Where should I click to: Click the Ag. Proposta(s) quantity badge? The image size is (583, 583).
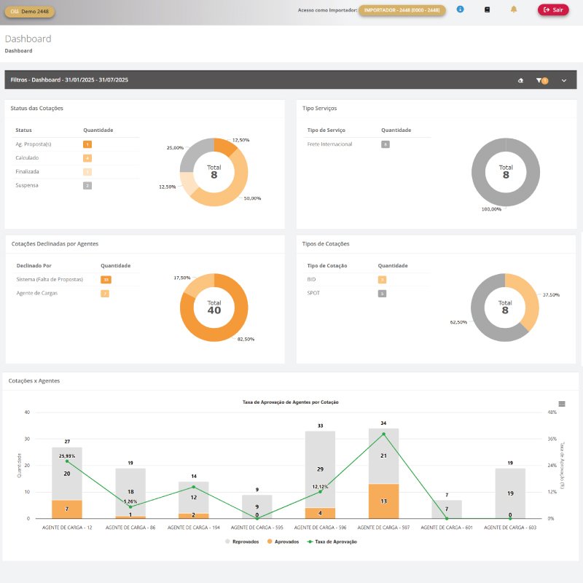pos(87,144)
